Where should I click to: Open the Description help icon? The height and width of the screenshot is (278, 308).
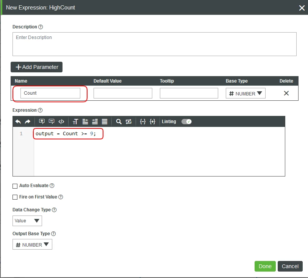[x=41, y=27]
